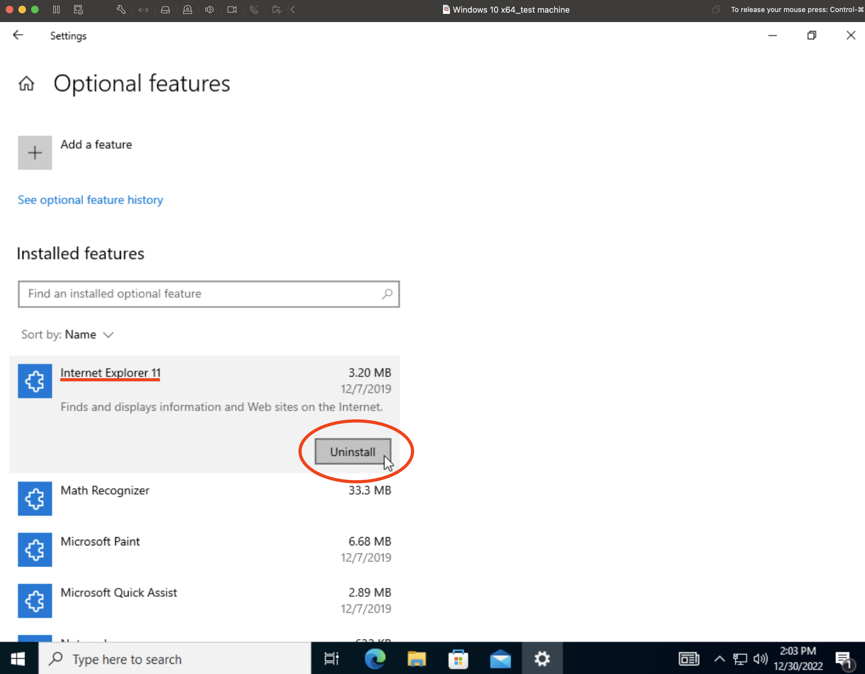
Task: Go to Settings home via house icon
Action: pyautogui.click(x=27, y=84)
